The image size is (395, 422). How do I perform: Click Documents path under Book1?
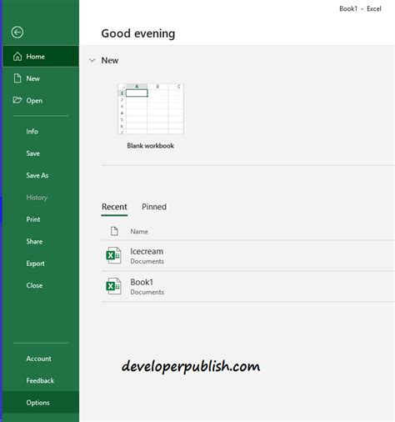[147, 292]
